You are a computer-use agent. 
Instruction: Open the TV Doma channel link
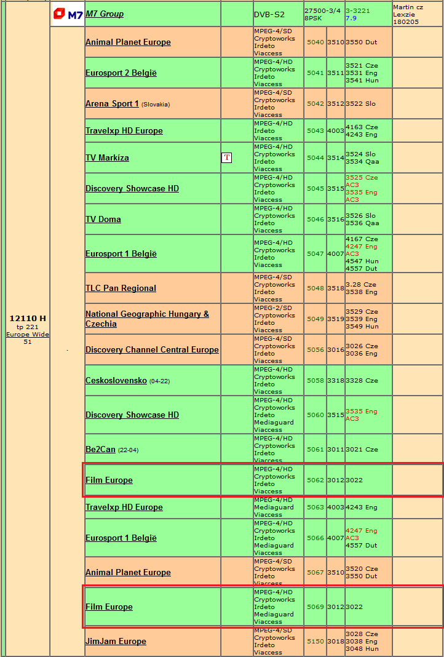103,219
